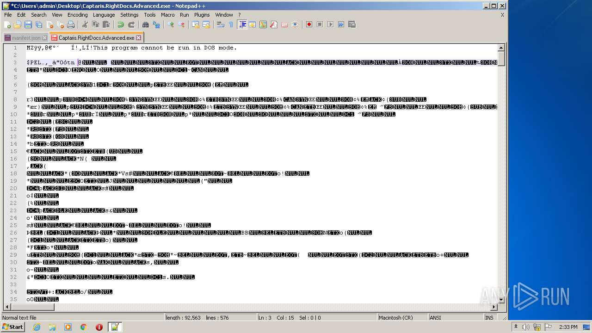Open Google Chrome from the taskbar
Screen dimensions: 592x333
pyautogui.click(x=84, y=327)
